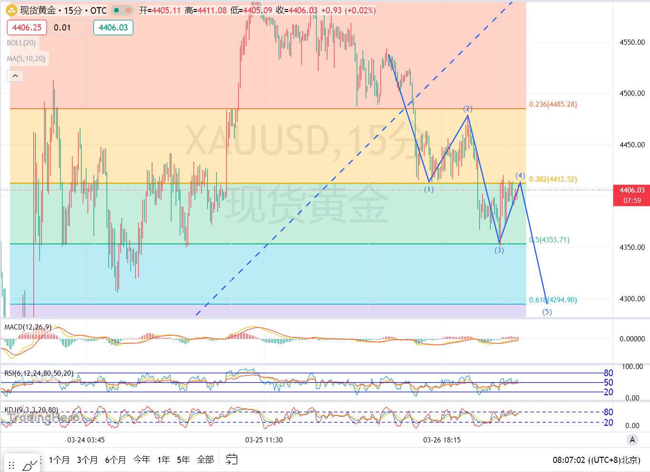Click the 03-25 11:30 time axis label
The height and width of the screenshot is (472, 650).
pos(264,440)
